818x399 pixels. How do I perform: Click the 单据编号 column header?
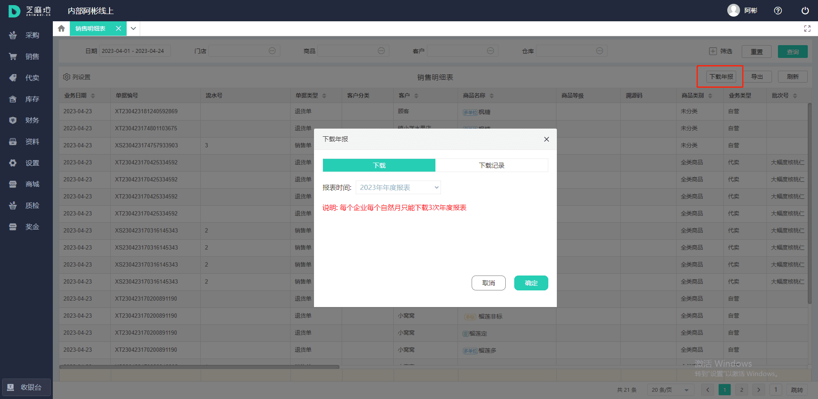127,96
